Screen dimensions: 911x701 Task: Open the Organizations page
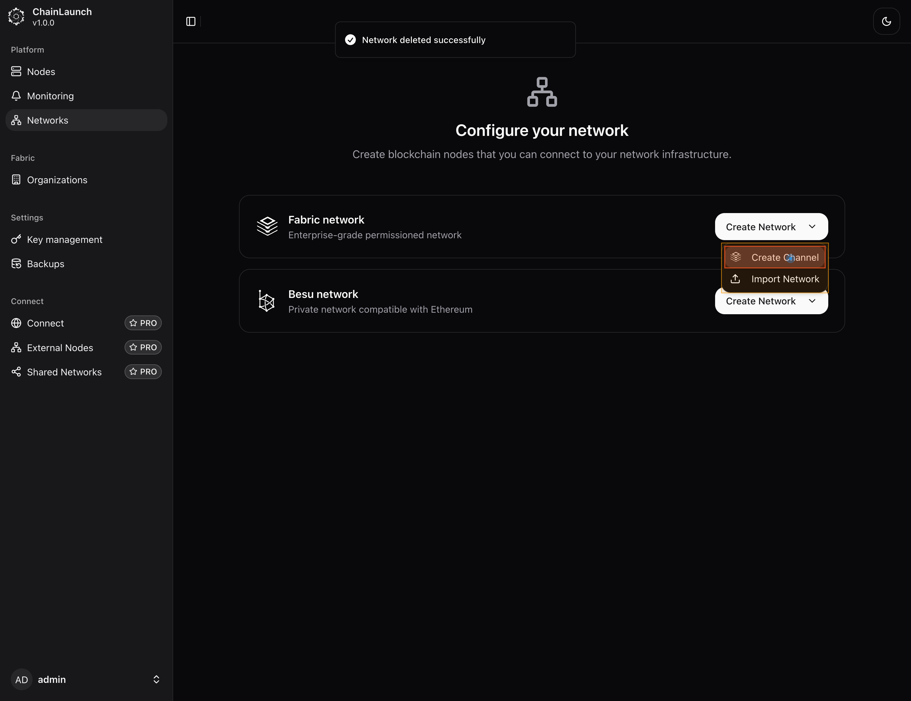coord(57,180)
